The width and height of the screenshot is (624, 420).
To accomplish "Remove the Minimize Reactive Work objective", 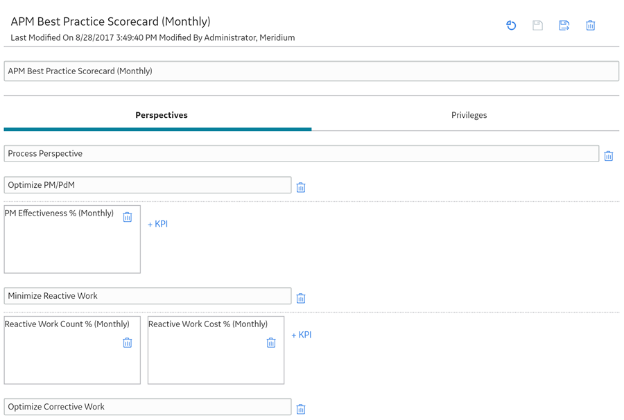I will pyautogui.click(x=301, y=298).
